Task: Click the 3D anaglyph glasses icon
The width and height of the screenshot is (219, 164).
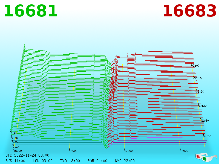Action: coord(206,158)
